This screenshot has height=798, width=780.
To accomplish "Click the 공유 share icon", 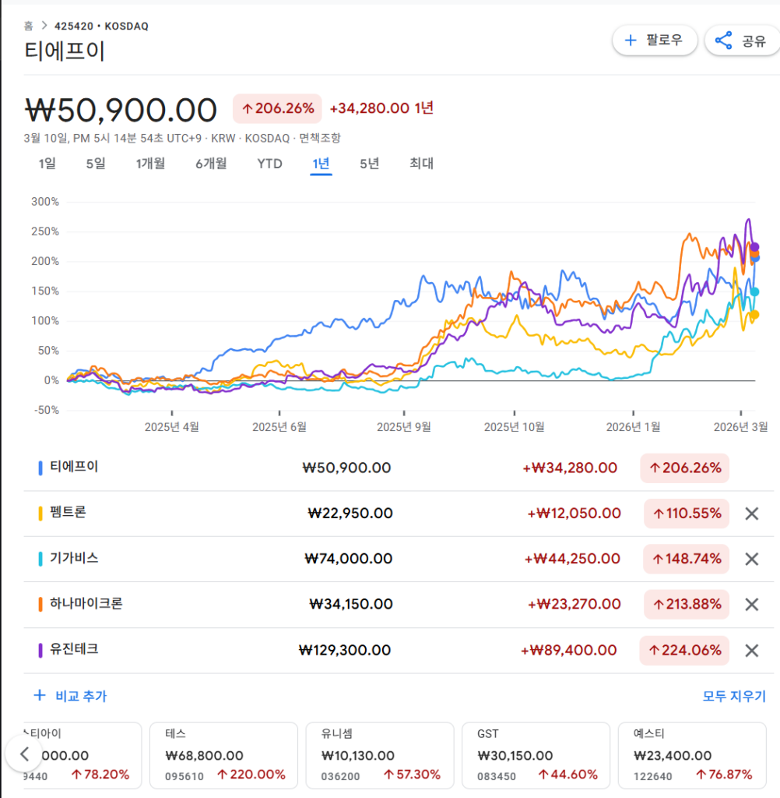I will point(724,41).
